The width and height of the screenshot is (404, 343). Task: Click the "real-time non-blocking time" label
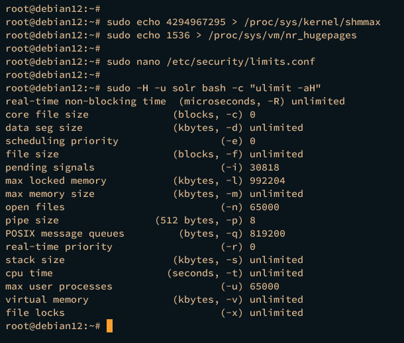[x=85, y=101]
